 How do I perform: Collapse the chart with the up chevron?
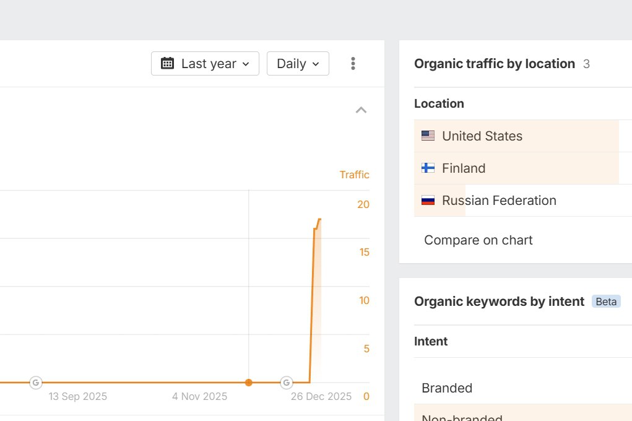click(361, 110)
